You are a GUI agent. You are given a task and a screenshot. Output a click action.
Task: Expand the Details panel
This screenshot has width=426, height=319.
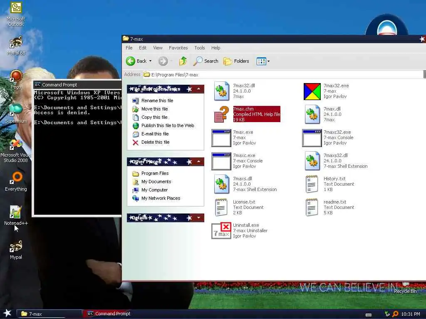198,218
